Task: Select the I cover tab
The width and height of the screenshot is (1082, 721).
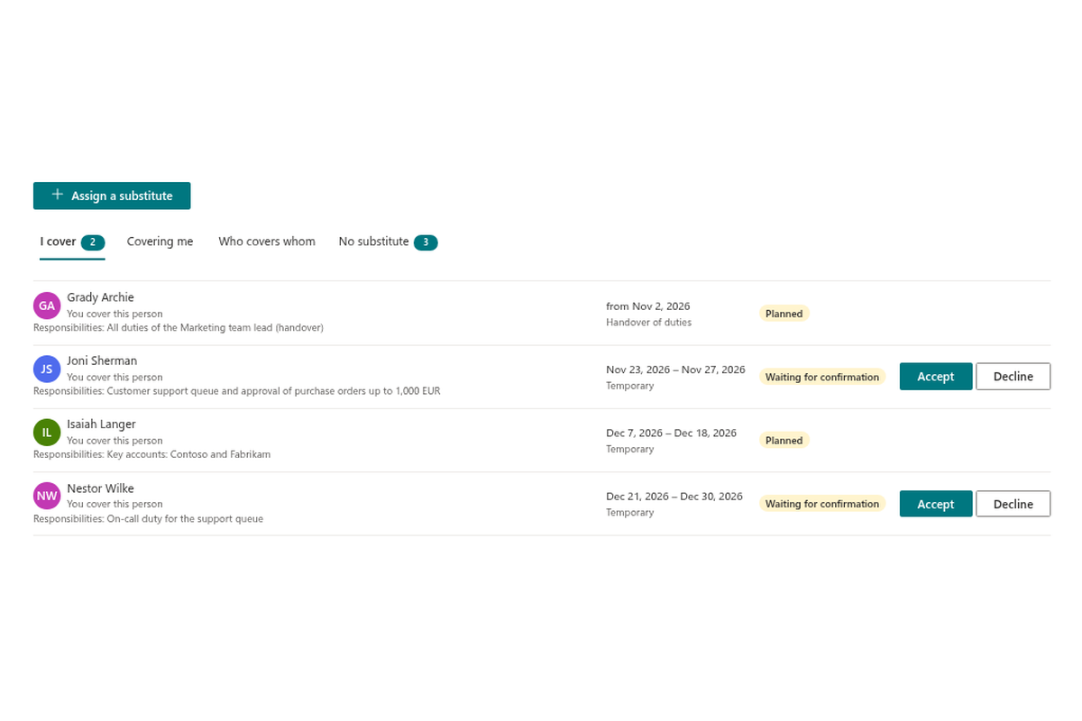Action: (72, 242)
